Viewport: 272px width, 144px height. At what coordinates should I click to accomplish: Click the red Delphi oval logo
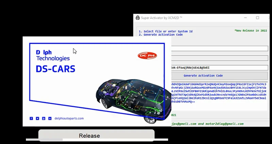[147, 56]
